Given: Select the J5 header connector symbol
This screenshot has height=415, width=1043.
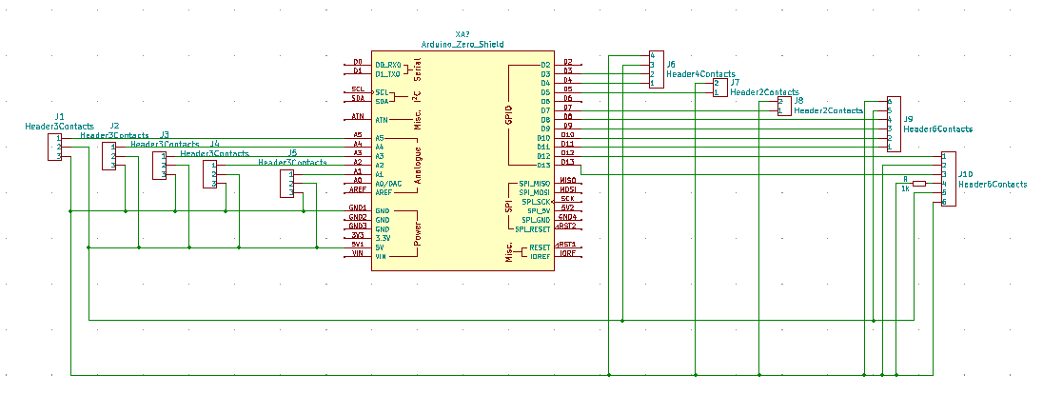Looking at the screenshot, I should pyautogui.click(x=287, y=184).
